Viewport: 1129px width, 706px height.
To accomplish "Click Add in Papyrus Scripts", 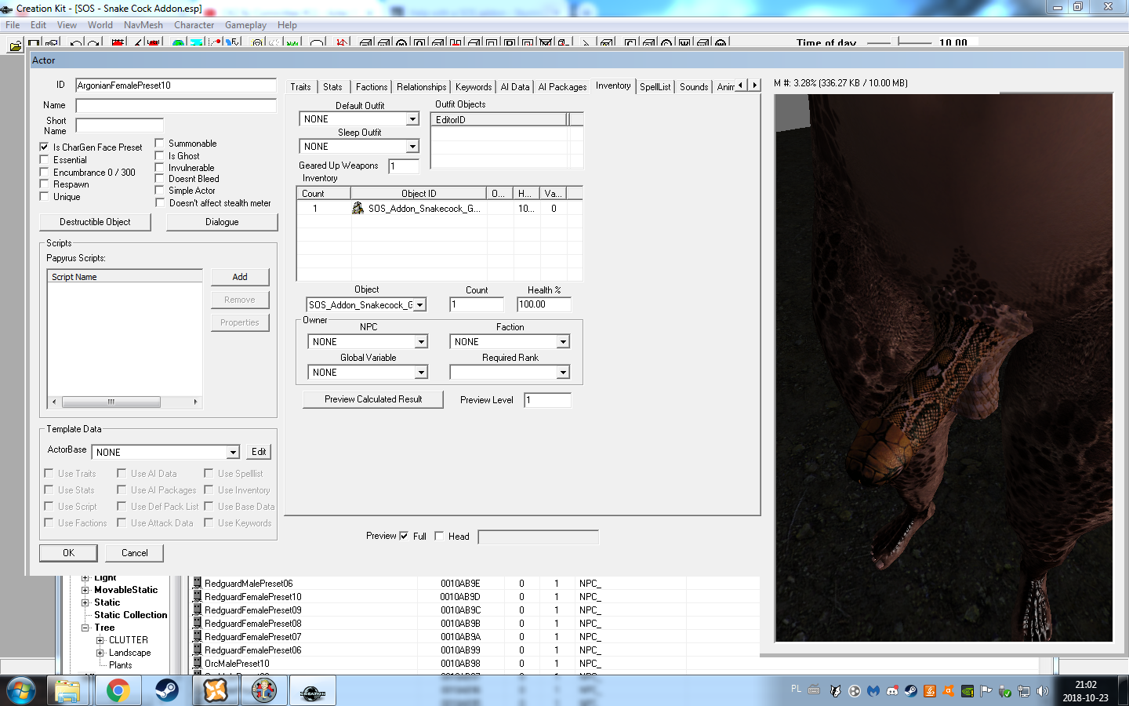I will [x=240, y=277].
